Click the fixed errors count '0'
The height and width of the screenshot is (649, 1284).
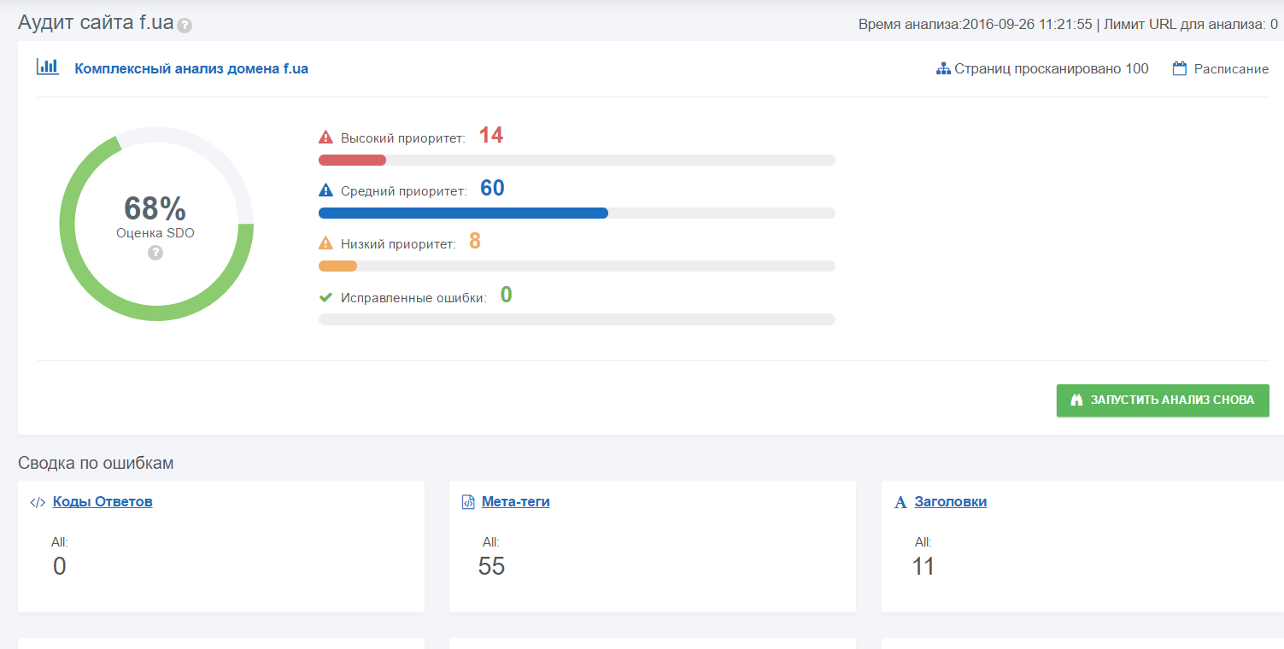507,295
